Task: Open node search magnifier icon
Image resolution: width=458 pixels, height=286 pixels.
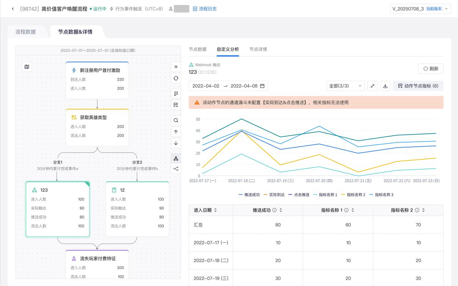Action: (176, 120)
